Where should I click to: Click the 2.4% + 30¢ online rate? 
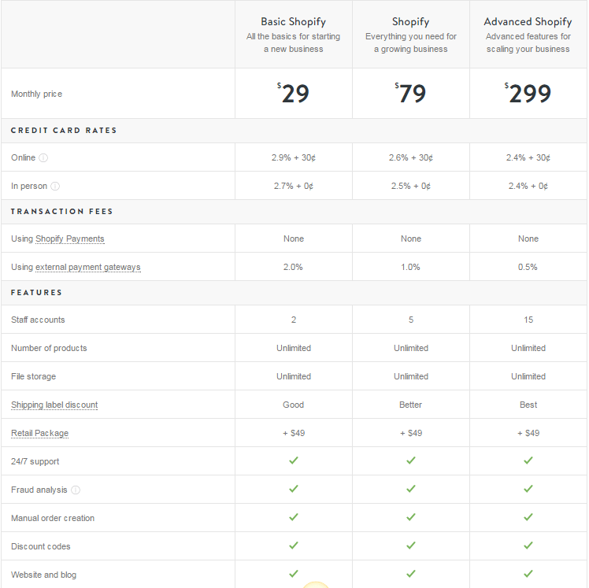click(528, 157)
